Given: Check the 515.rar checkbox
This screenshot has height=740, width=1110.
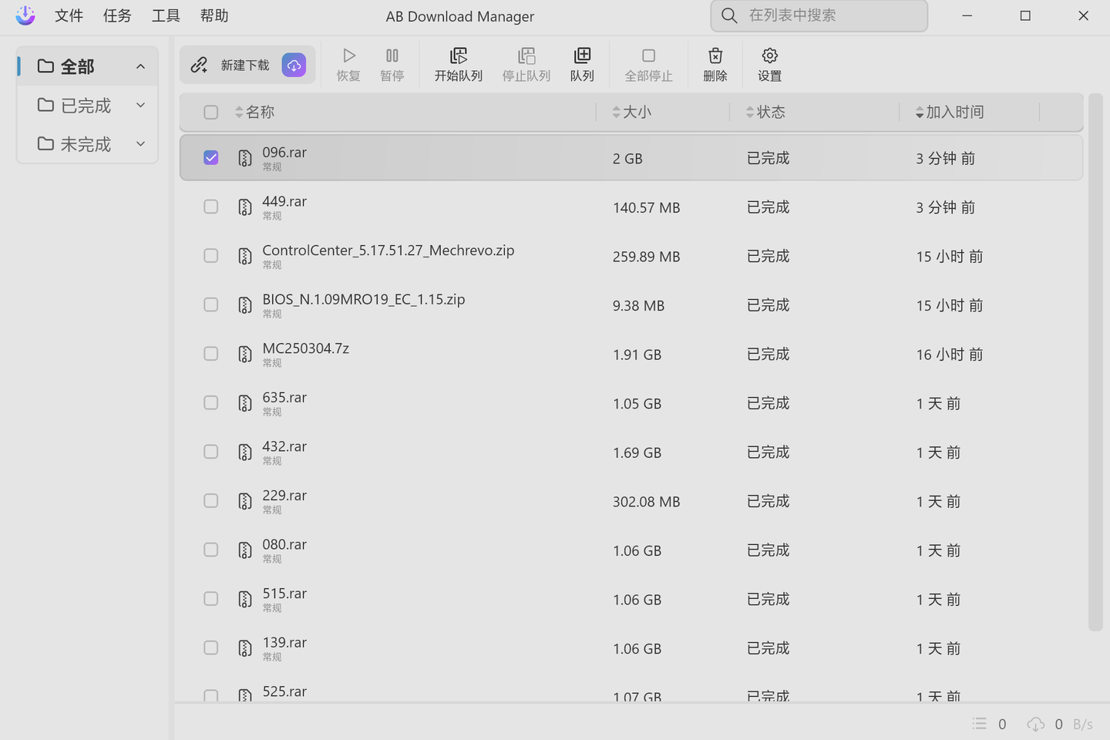Looking at the screenshot, I should point(210,598).
